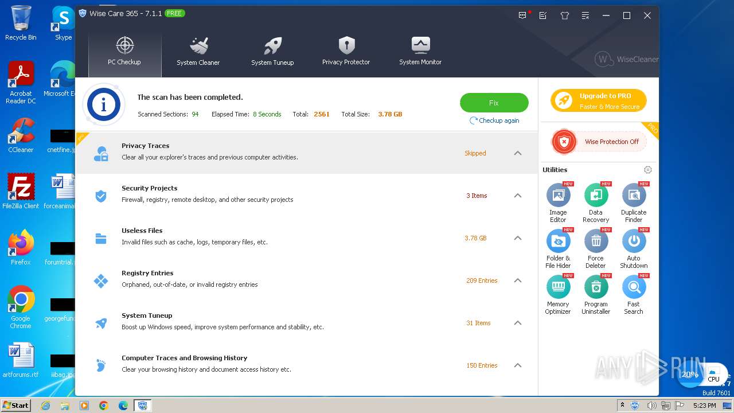Viewport: 734px width, 413px height.
Task: Launch the Force Deleter utility
Action: coord(596,249)
